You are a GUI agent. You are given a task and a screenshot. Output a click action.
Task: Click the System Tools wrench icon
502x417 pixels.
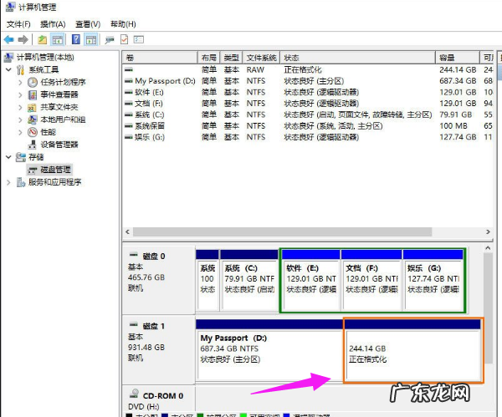(x=20, y=69)
